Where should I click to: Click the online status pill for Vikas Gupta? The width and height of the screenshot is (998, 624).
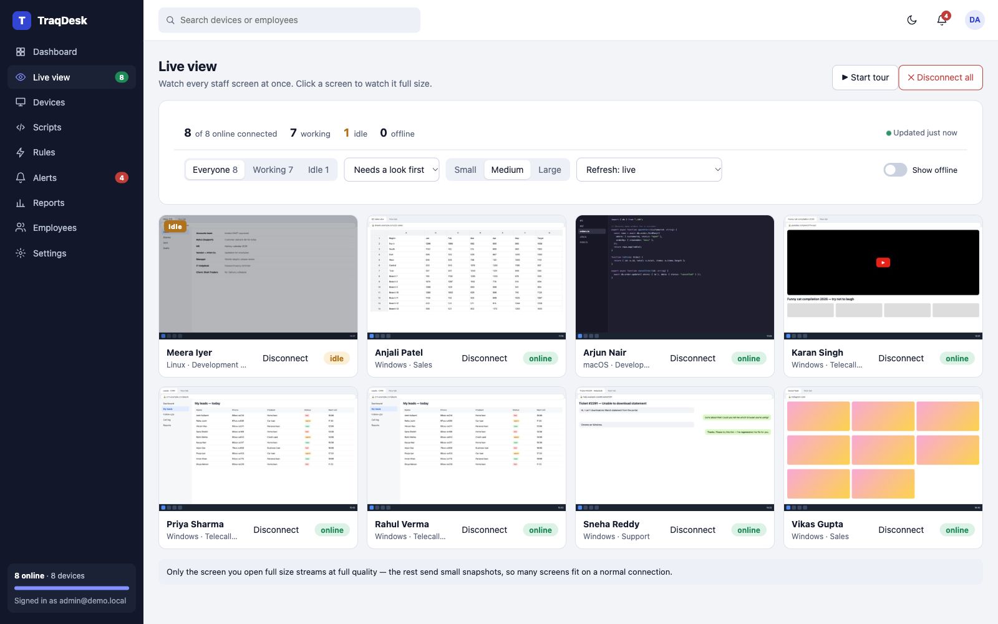pos(957,530)
